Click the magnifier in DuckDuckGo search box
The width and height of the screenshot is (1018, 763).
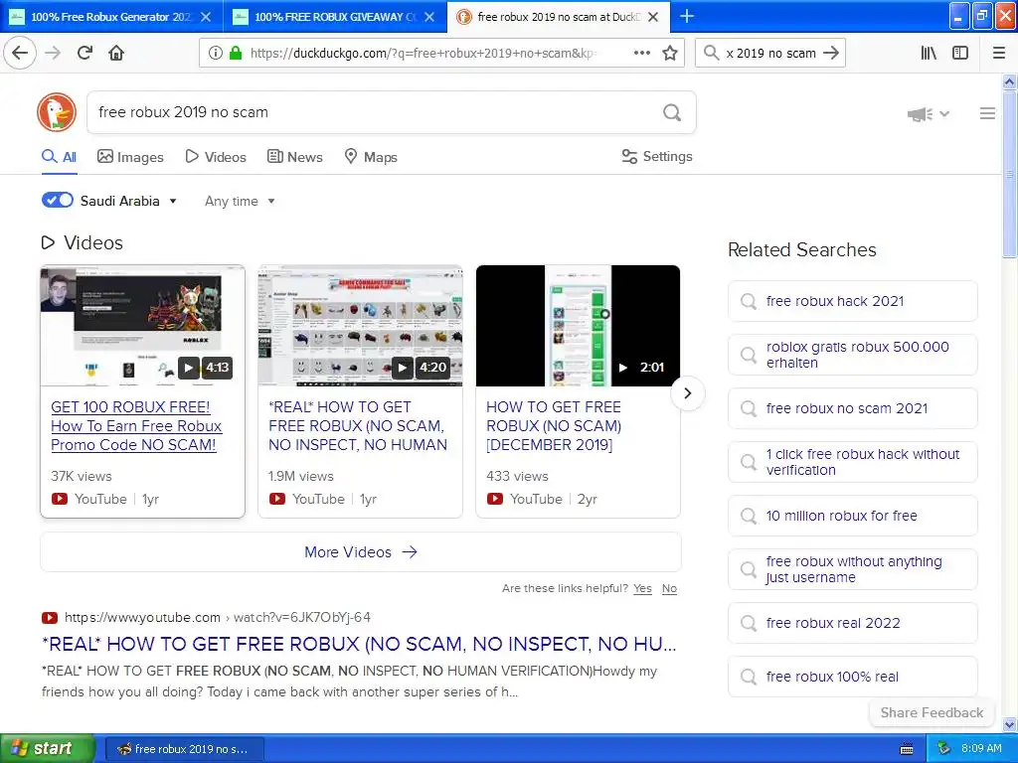672,112
